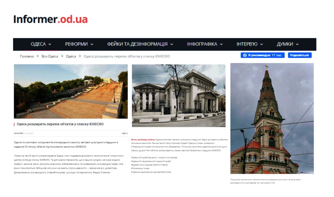Screen dimensions: 334x197
Task: Click the Я рекомендую Facebook button
Action: tap(263, 55)
